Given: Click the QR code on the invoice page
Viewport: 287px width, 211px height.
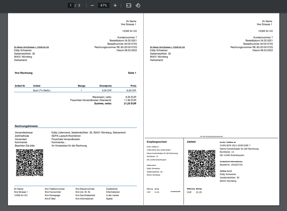Looking at the screenshot, I should [30, 163].
